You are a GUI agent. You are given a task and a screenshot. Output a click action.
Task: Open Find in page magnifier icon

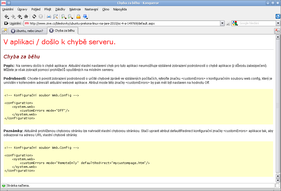point(55,16)
